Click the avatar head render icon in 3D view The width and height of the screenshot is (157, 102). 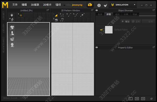click(12, 45)
